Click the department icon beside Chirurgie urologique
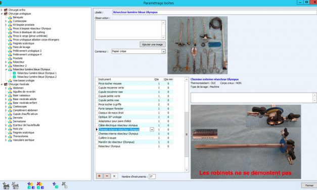This screenshot has width=317, height=190. click(x=6, y=14)
